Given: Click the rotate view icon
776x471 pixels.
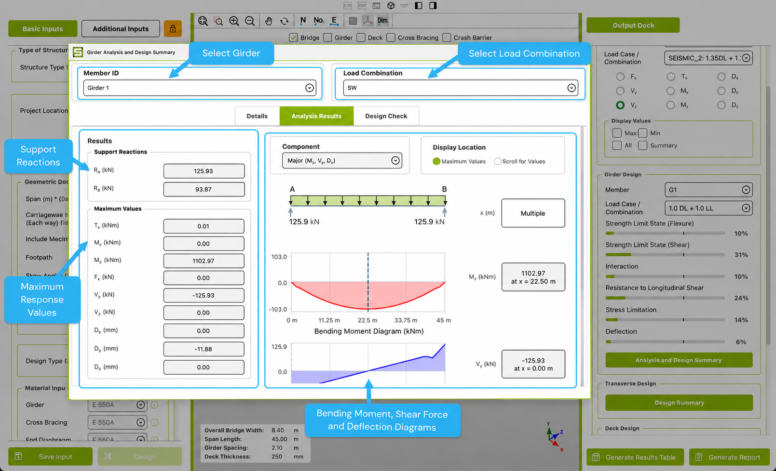Looking at the screenshot, I should click(284, 21).
